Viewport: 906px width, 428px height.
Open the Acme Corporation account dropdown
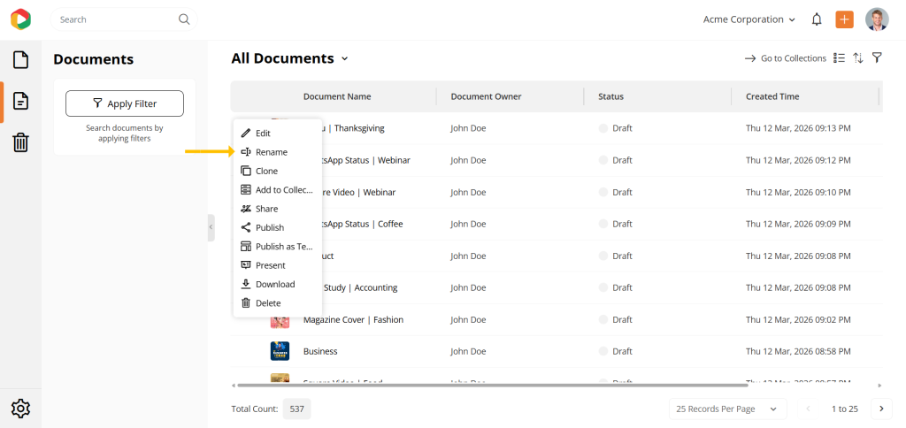pos(749,19)
